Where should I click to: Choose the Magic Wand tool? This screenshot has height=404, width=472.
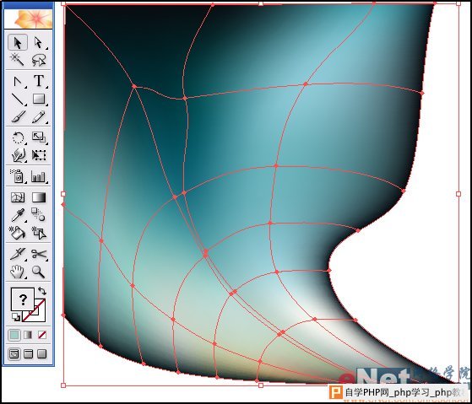tap(17, 59)
